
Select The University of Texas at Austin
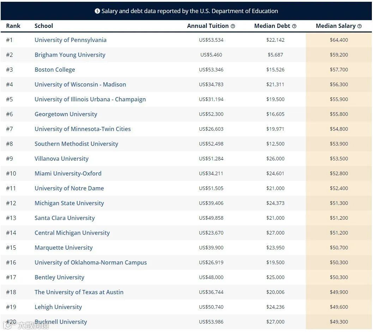point(79,292)
